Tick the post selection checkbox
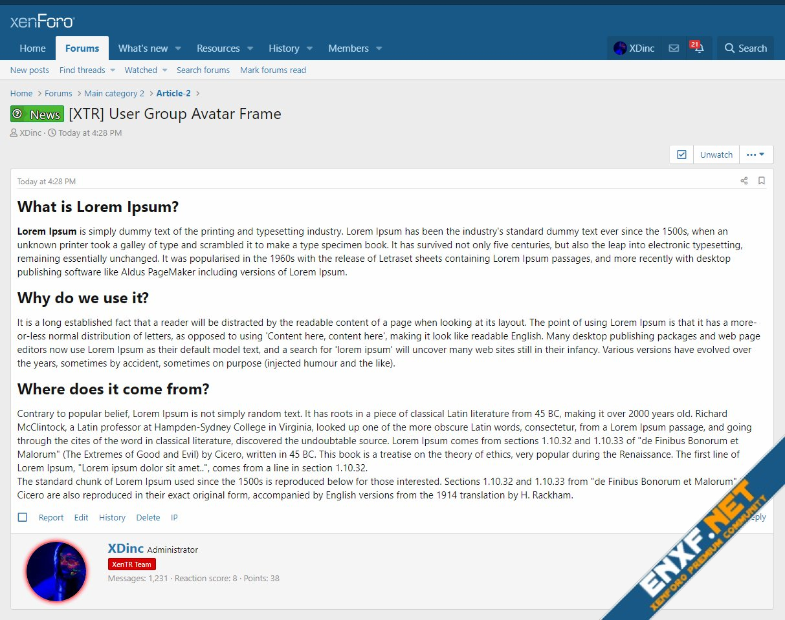Image resolution: width=785 pixels, height=620 pixels. (x=23, y=517)
